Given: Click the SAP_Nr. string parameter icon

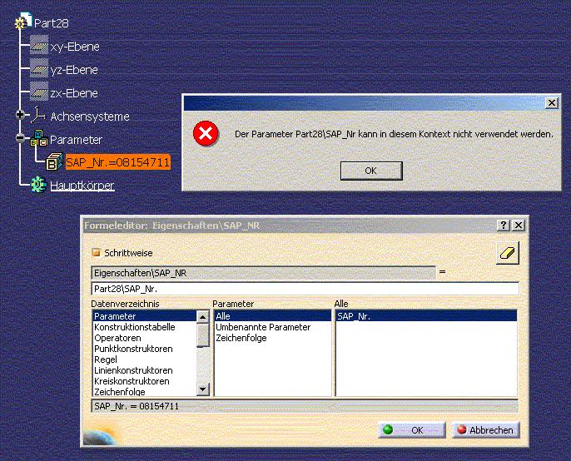Looking at the screenshot, I should point(55,161).
